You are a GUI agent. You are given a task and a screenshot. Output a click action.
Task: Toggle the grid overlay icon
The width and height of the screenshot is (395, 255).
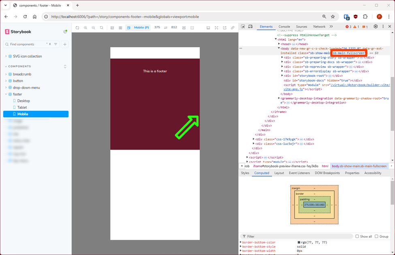click(x=120, y=27)
